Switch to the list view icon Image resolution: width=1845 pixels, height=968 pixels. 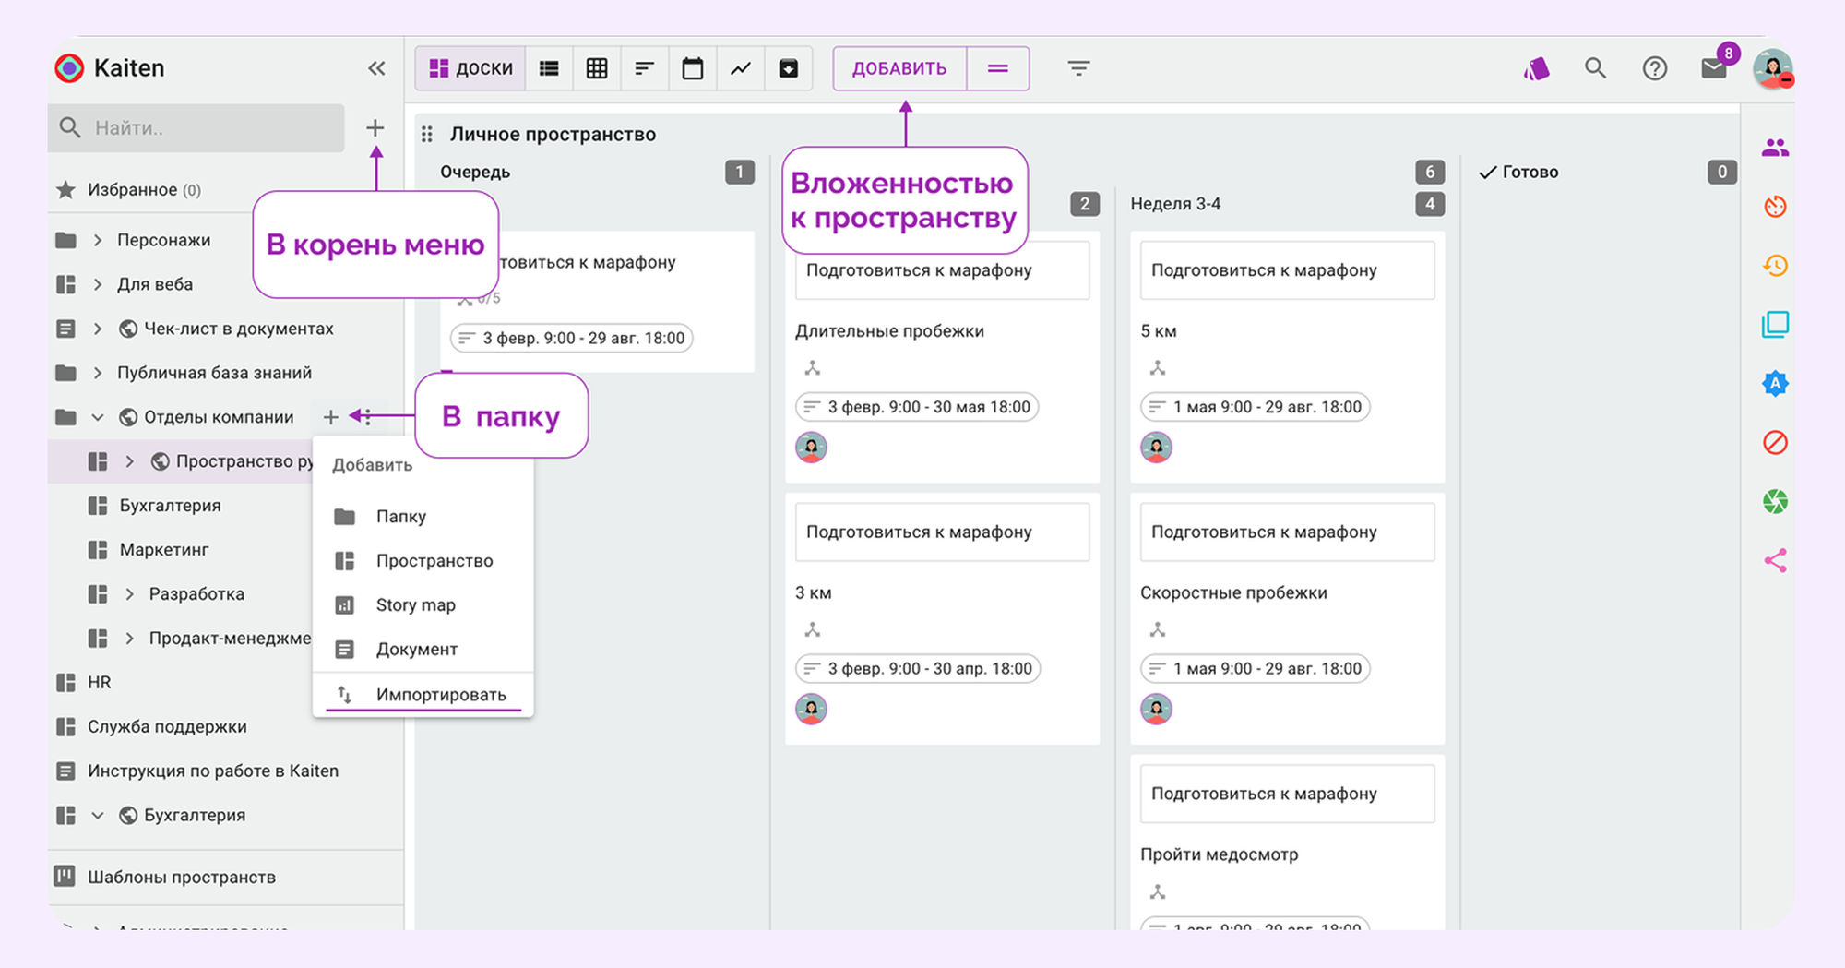point(549,68)
